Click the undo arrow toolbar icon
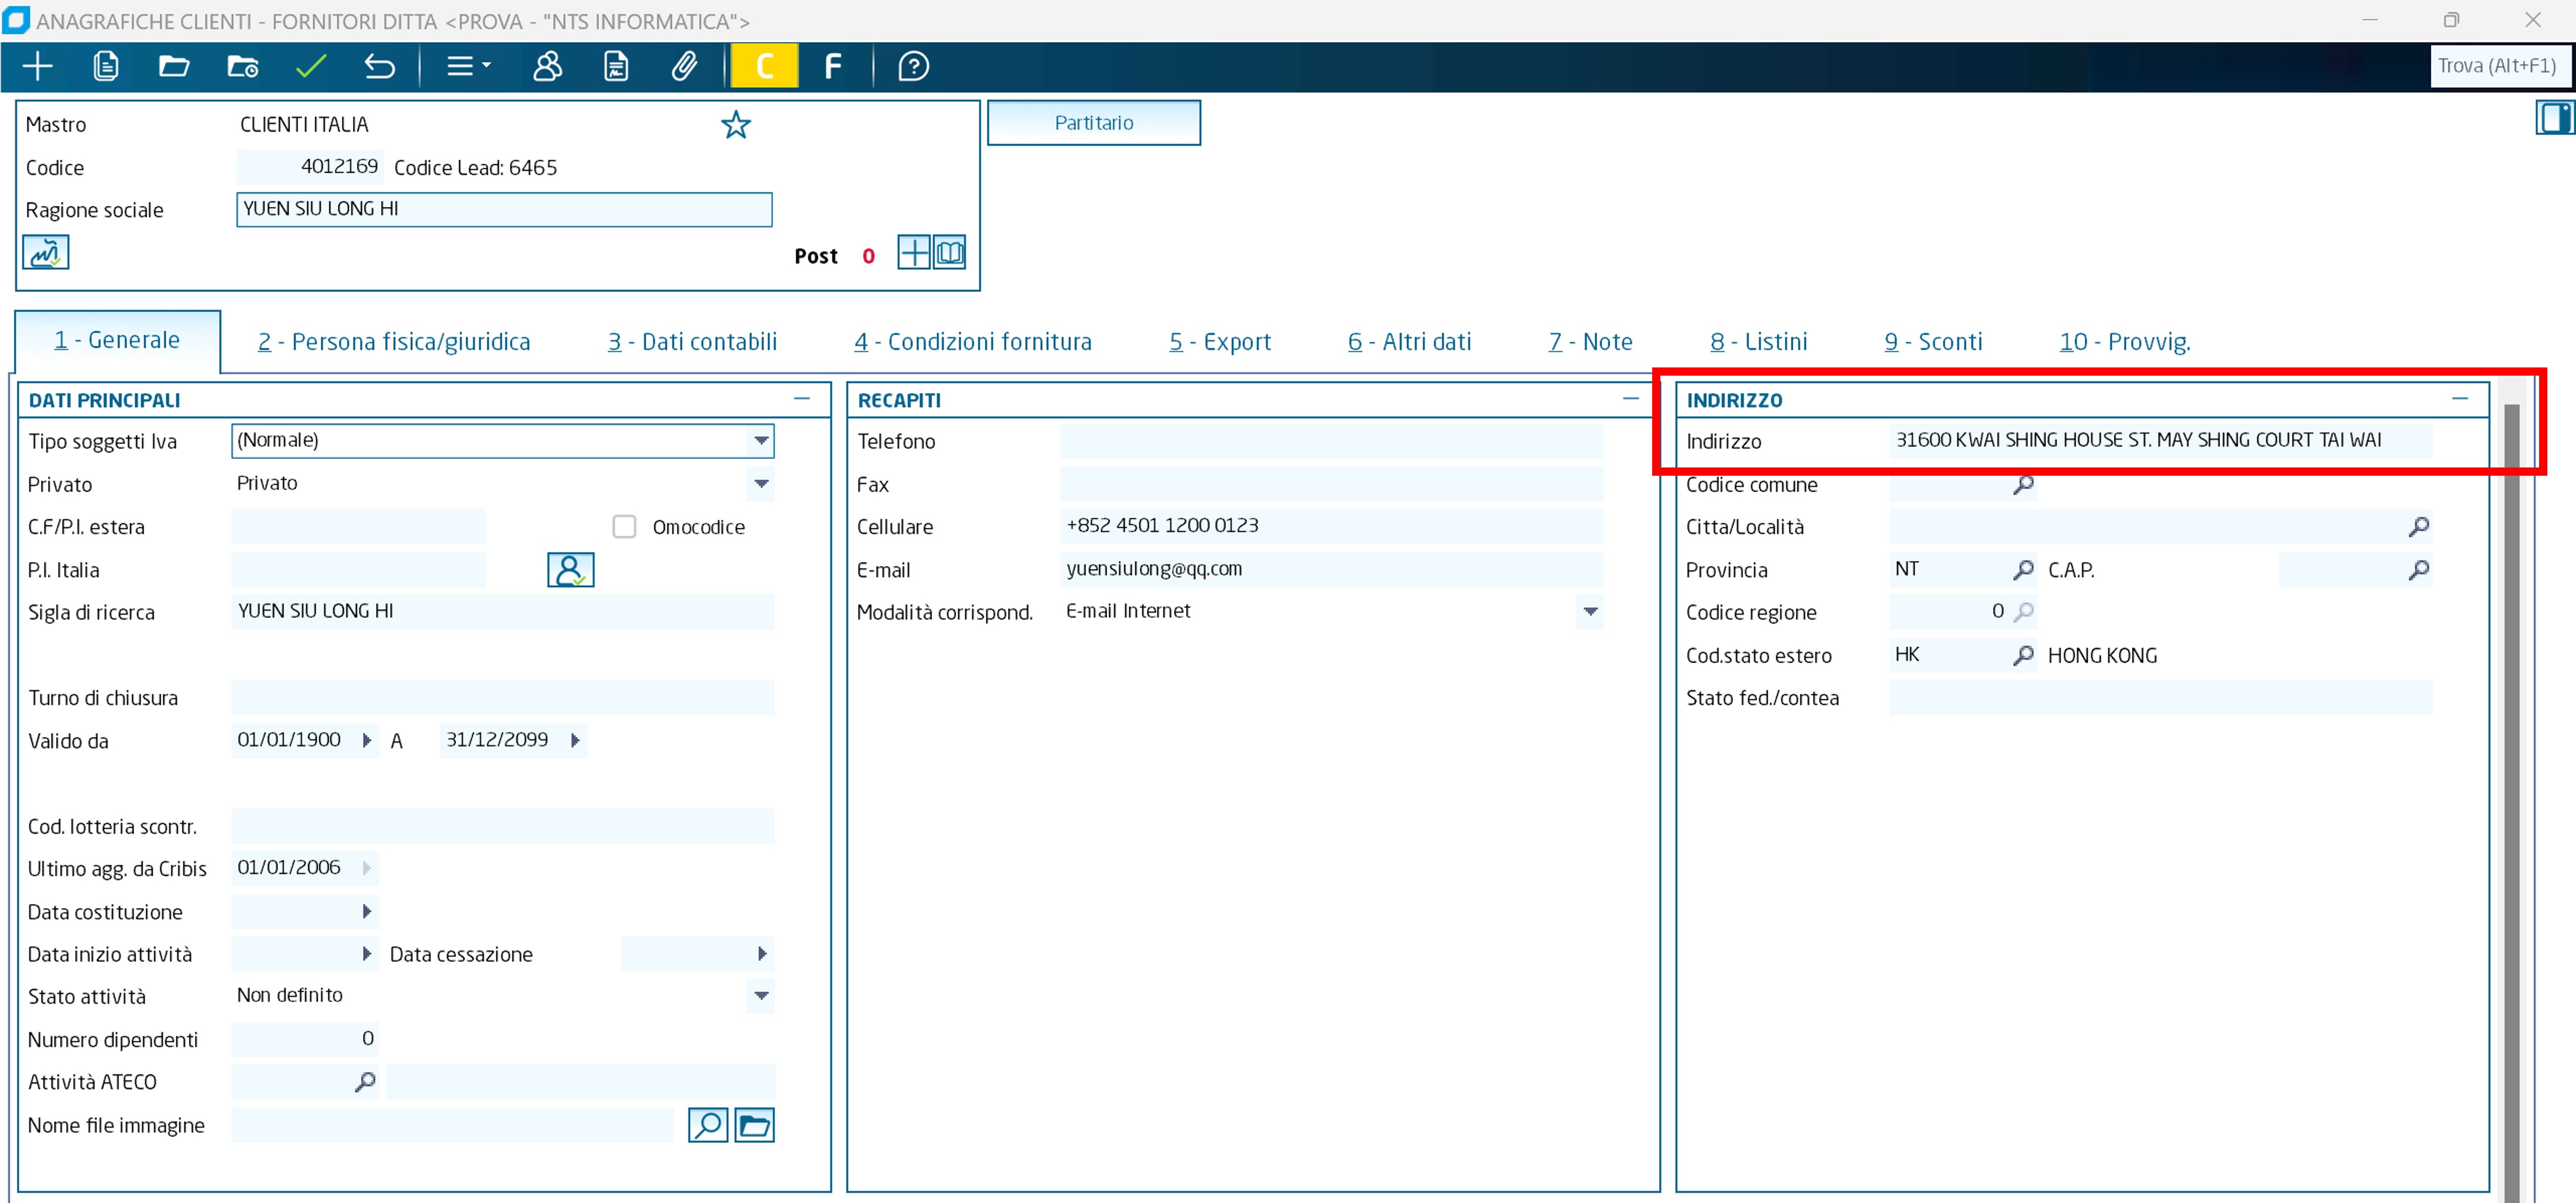Viewport: 2576px width, 1203px height. (379, 67)
